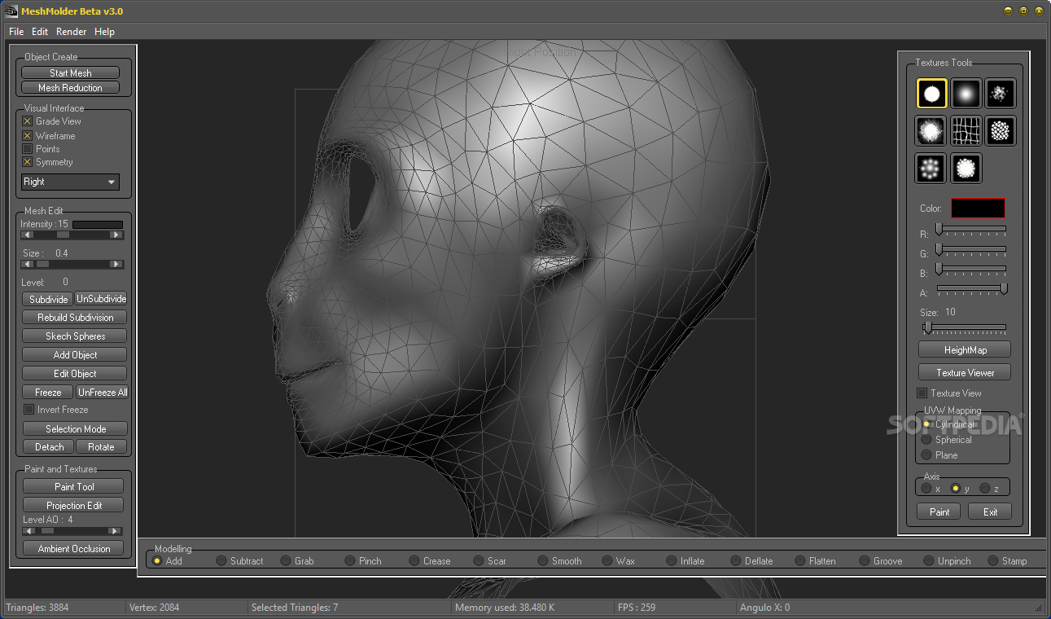The height and width of the screenshot is (619, 1051).
Task: Enable the Texture View checkbox
Action: click(x=922, y=393)
